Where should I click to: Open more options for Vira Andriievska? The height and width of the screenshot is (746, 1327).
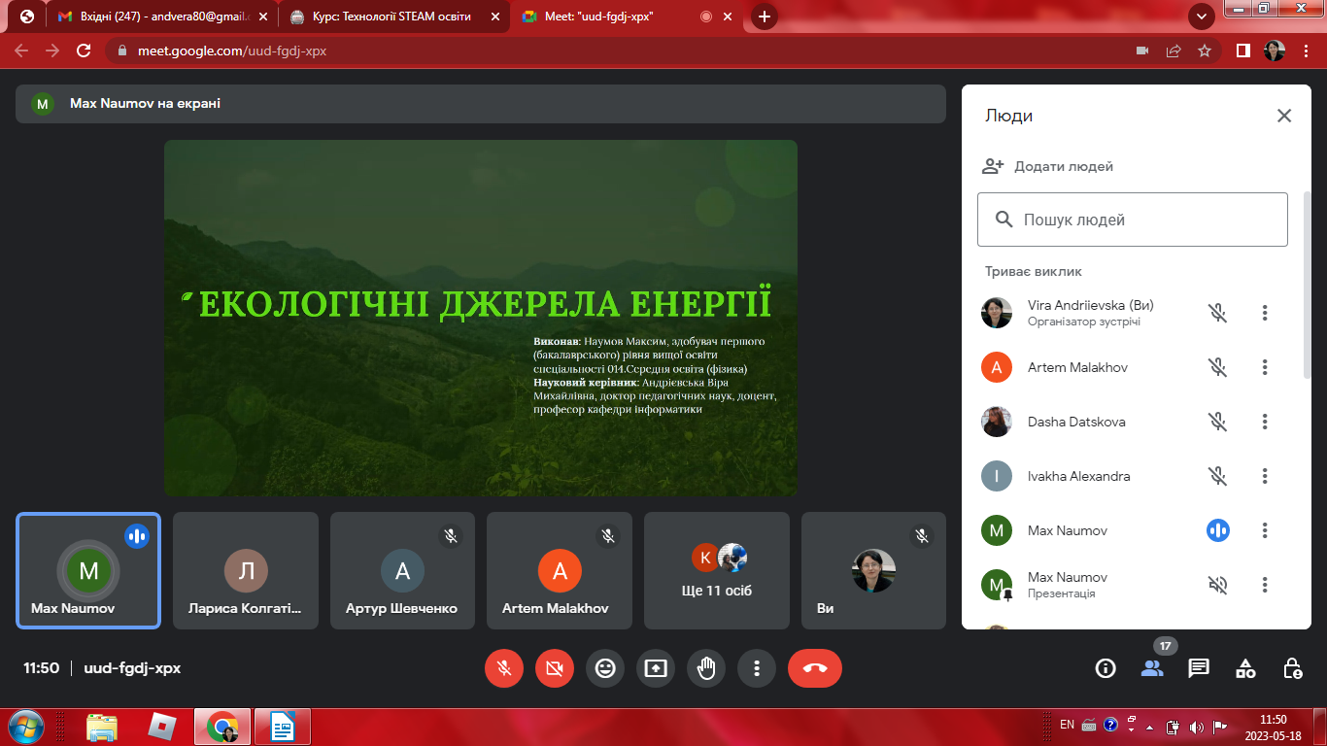(1265, 313)
